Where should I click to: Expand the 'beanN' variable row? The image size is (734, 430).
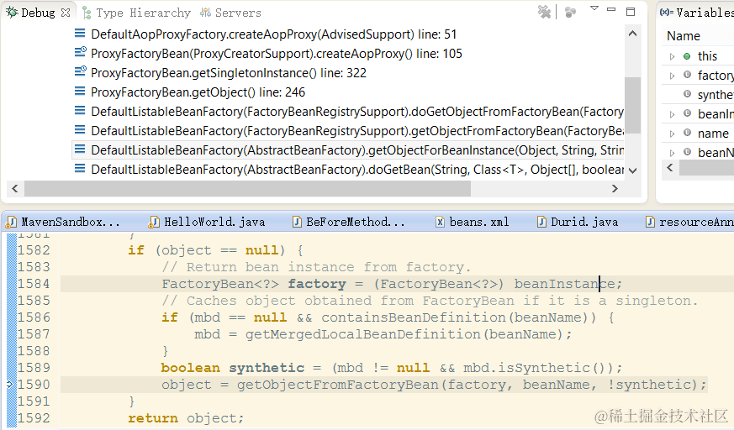pyautogui.click(x=673, y=153)
